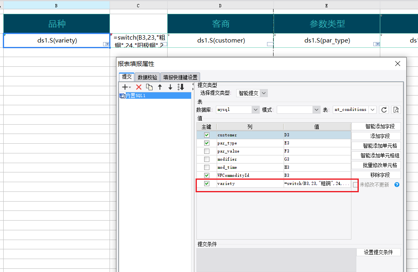The image size is (418, 272).
Task: Open the 填报快捷键设置 tab
Action: (x=180, y=77)
